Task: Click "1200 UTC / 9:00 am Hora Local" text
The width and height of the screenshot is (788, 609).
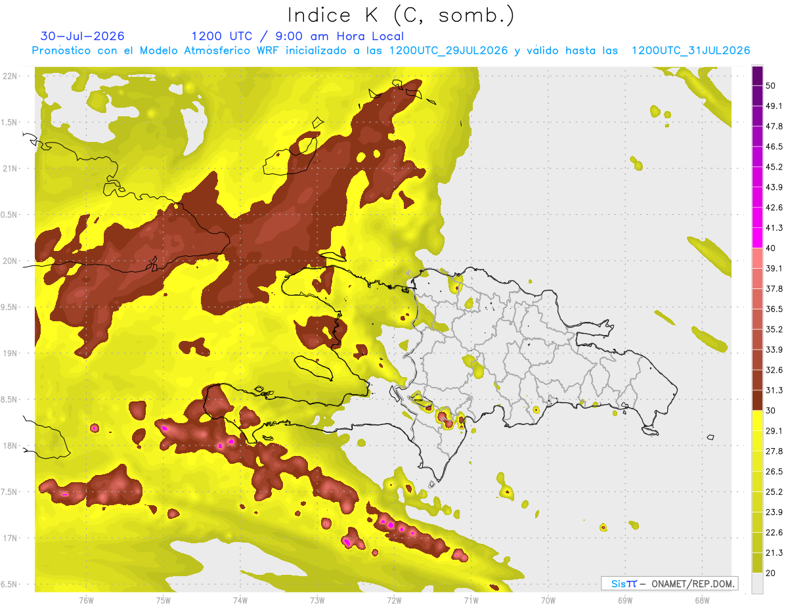Action: pyautogui.click(x=297, y=36)
